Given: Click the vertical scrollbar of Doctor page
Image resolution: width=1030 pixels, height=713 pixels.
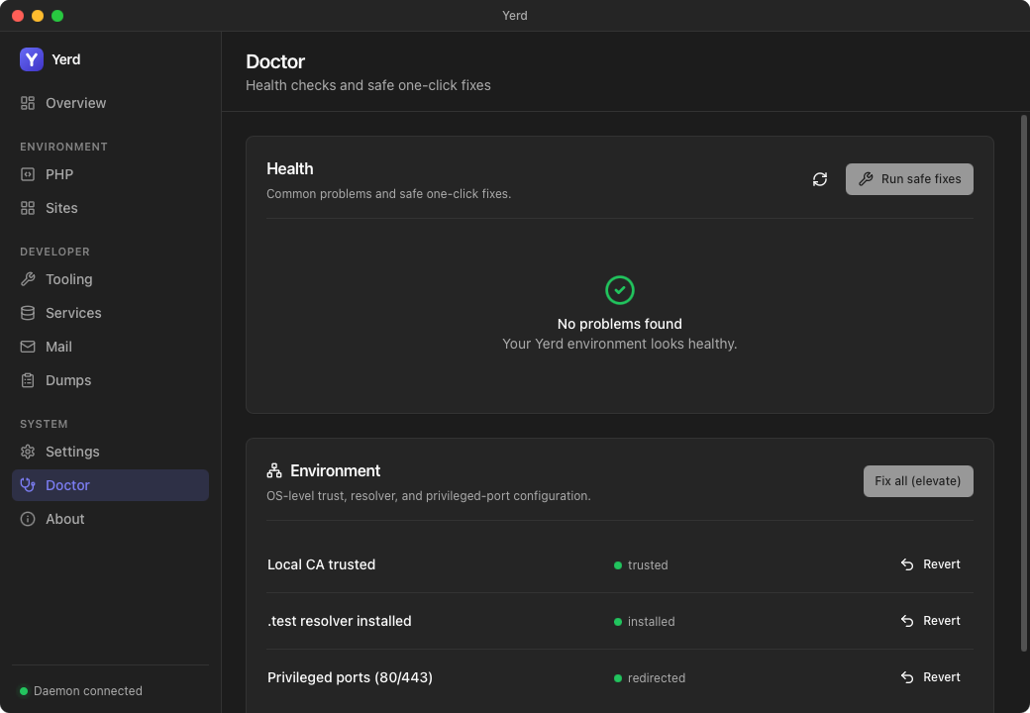Looking at the screenshot, I should pyautogui.click(x=1023, y=384).
